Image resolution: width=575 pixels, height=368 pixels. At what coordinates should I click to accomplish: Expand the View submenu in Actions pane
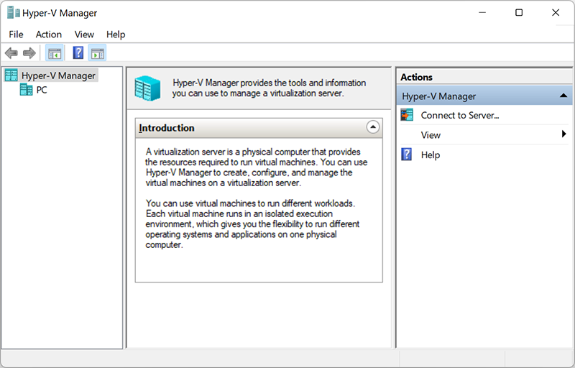431,135
